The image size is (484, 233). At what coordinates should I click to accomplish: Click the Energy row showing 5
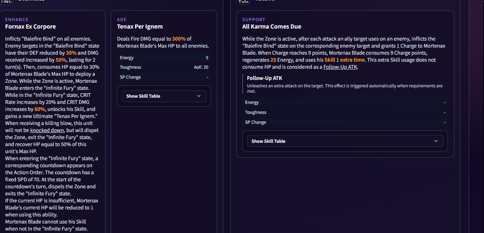[x=164, y=58]
